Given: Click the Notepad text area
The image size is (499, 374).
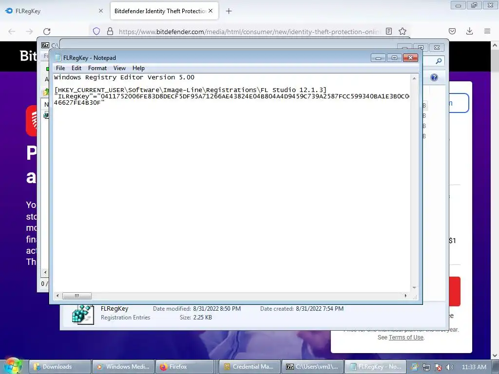Looking at the screenshot, I should 231,183.
